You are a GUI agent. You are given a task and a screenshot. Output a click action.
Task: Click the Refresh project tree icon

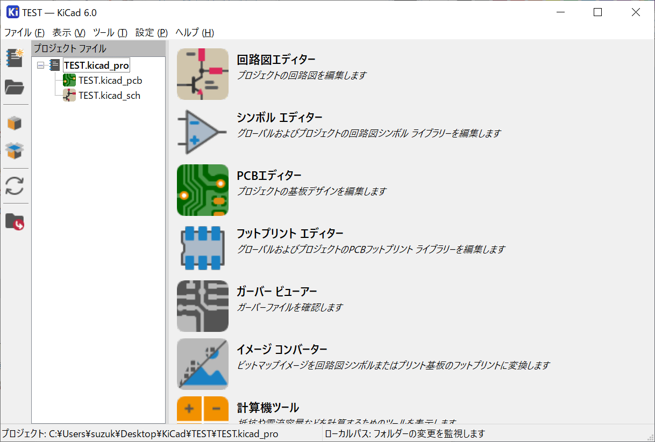coord(15,186)
